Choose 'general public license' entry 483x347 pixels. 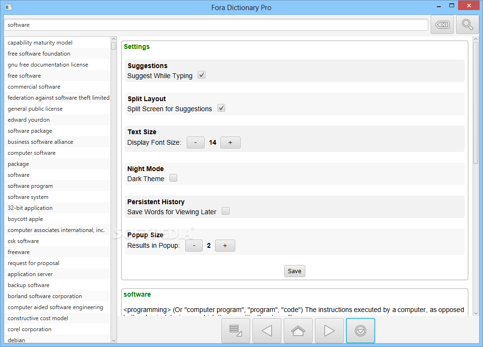[x=57, y=109]
